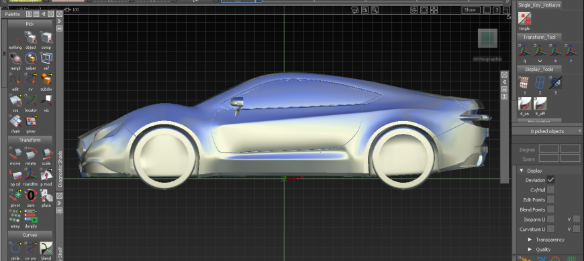584x261 pixels.
Task: Collapse the Pick palette section header
Action: 30,24
